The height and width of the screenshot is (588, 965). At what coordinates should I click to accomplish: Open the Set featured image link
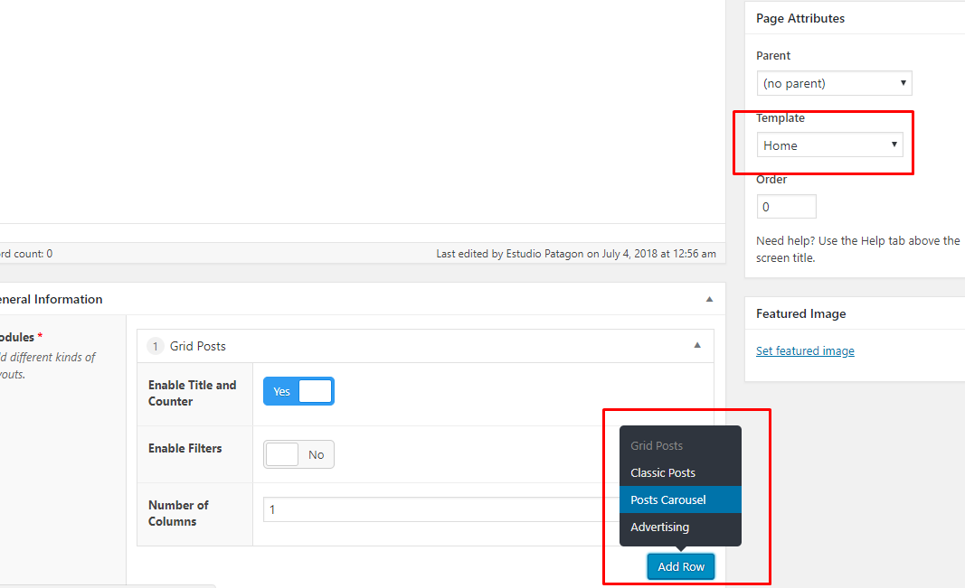click(805, 350)
